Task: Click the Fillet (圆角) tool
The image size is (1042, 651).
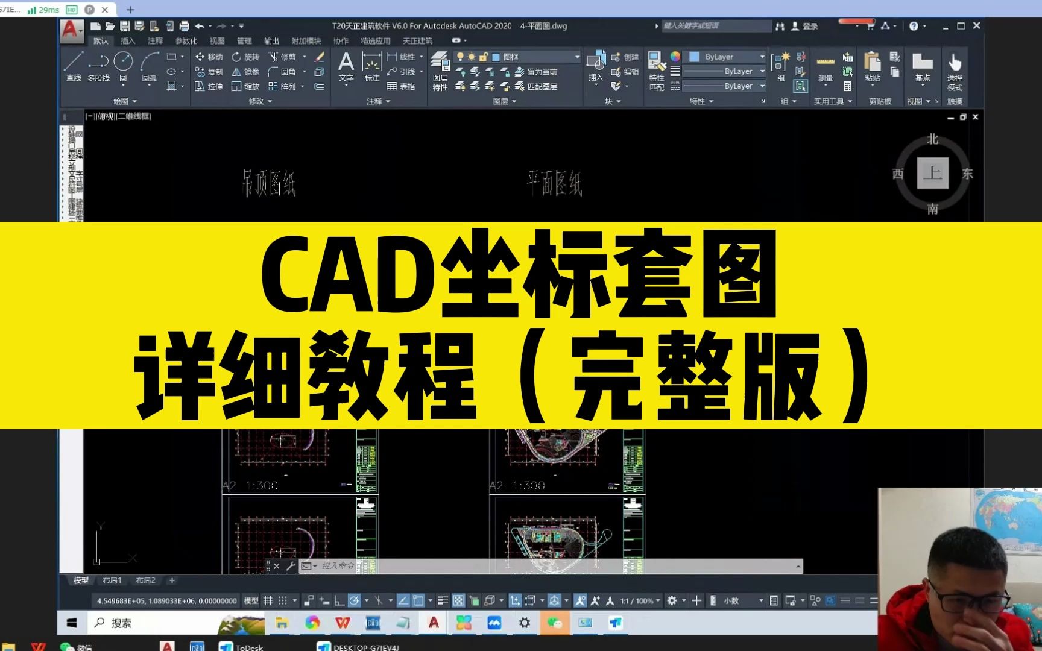Action: [x=282, y=72]
